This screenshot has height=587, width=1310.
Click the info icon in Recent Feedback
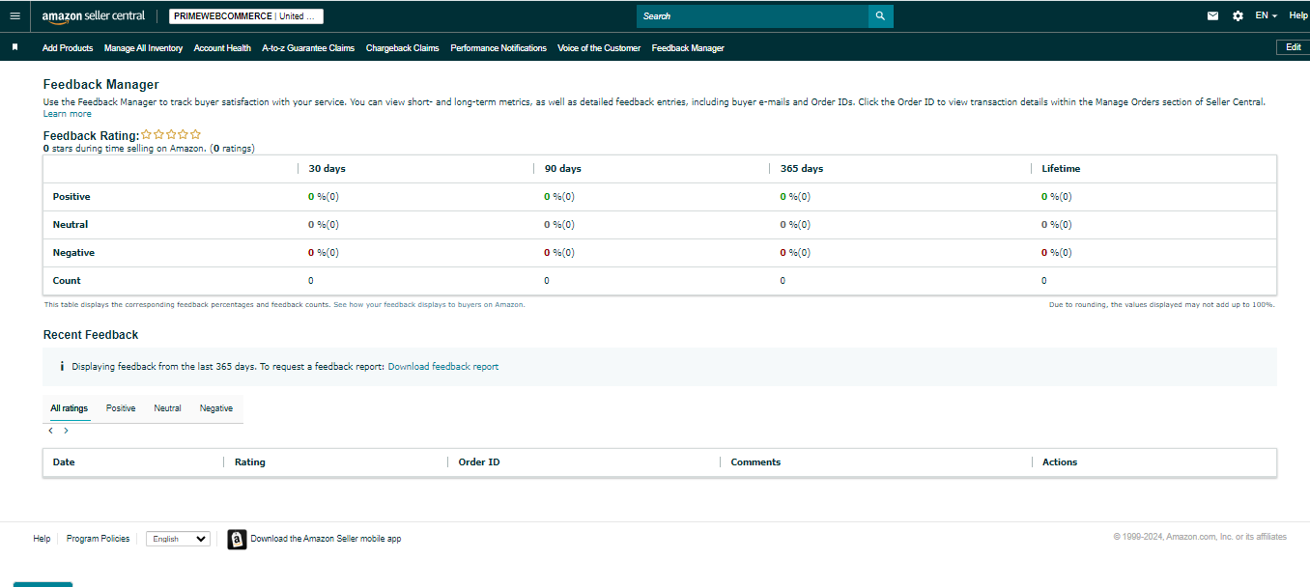(x=62, y=367)
